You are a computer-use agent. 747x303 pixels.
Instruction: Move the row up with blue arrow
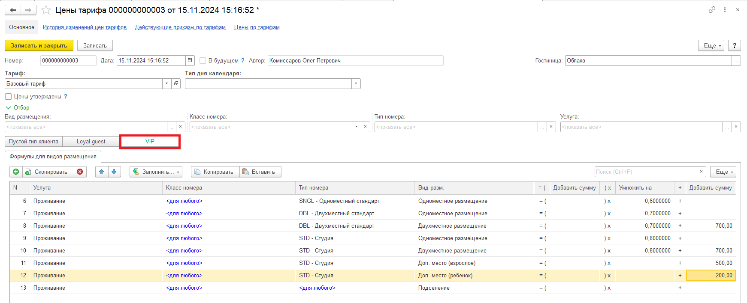tap(102, 172)
